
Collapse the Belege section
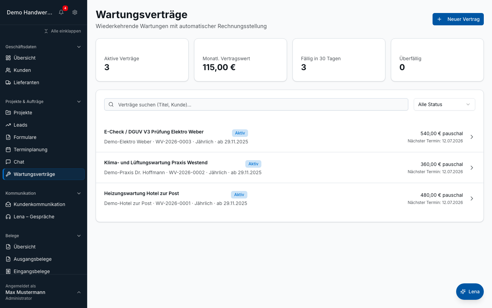click(79, 236)
